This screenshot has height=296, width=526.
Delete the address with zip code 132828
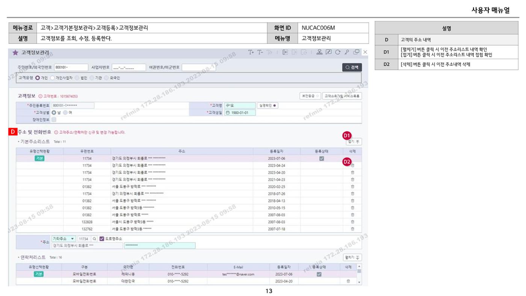pos(352,222)
